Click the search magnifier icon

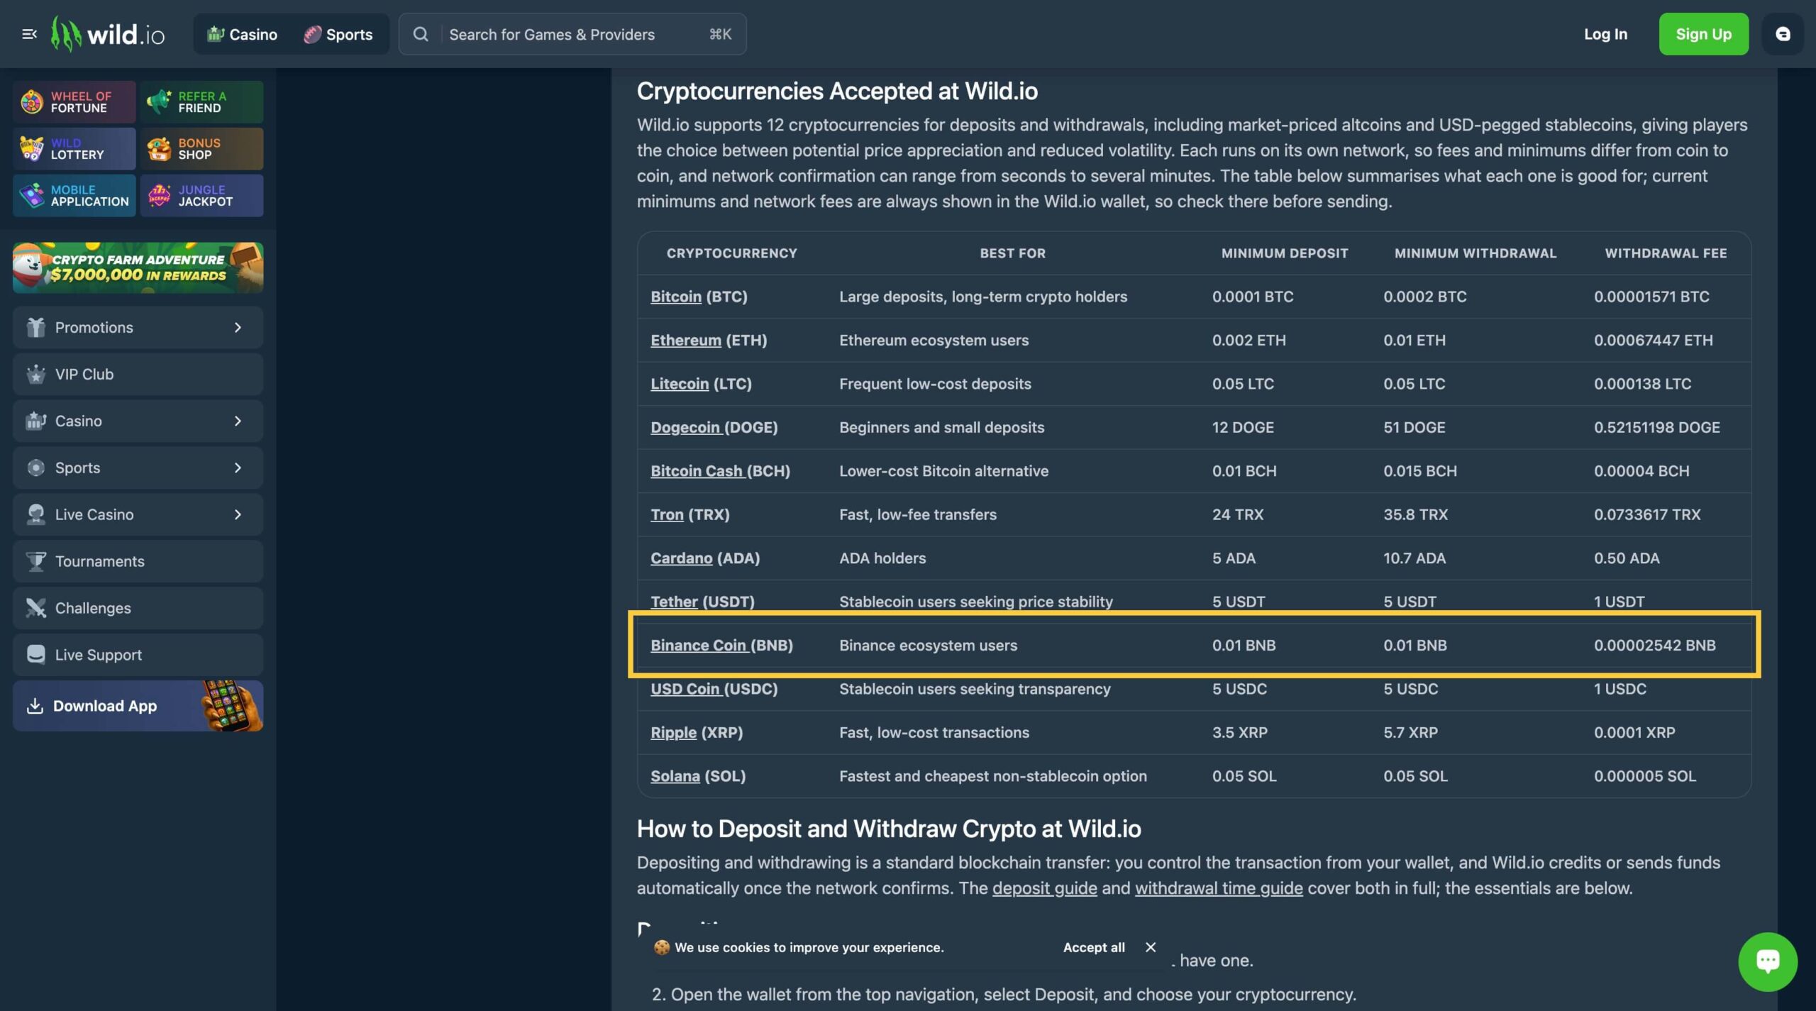click(421, 34)
